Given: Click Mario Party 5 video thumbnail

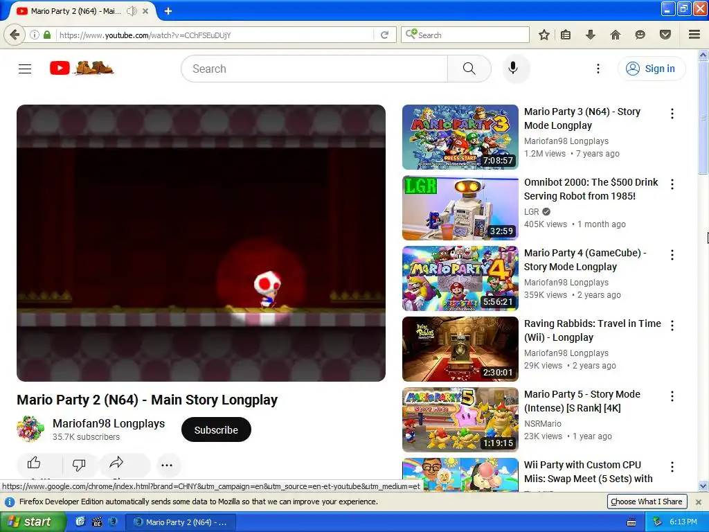Looking at the screenshot, I should point(460,419).
